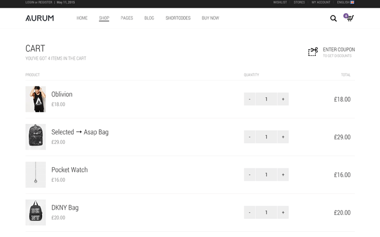Go to the Blog menu item

click(x=149, y=18)
